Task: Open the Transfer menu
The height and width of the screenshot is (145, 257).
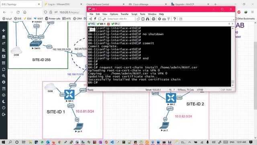Action: click(124, 14)
